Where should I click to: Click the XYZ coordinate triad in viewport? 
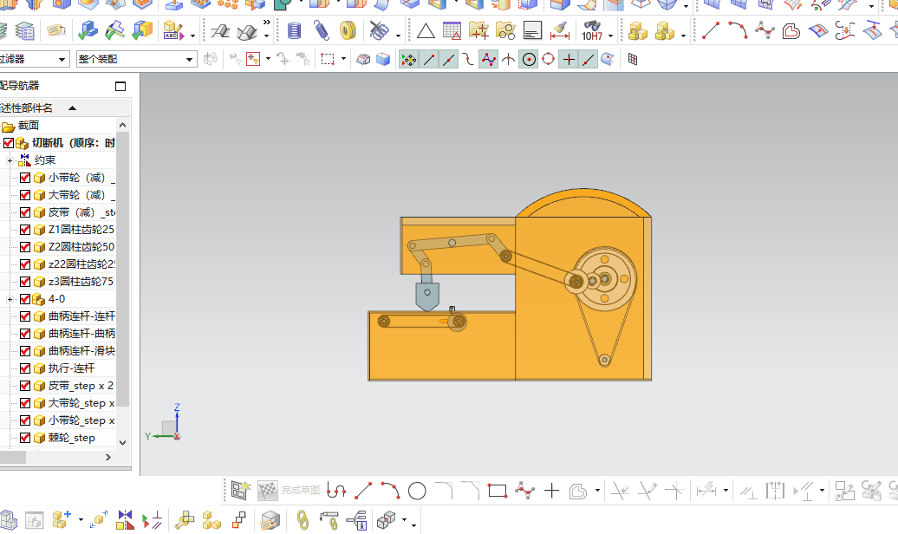tap(164, 425)
